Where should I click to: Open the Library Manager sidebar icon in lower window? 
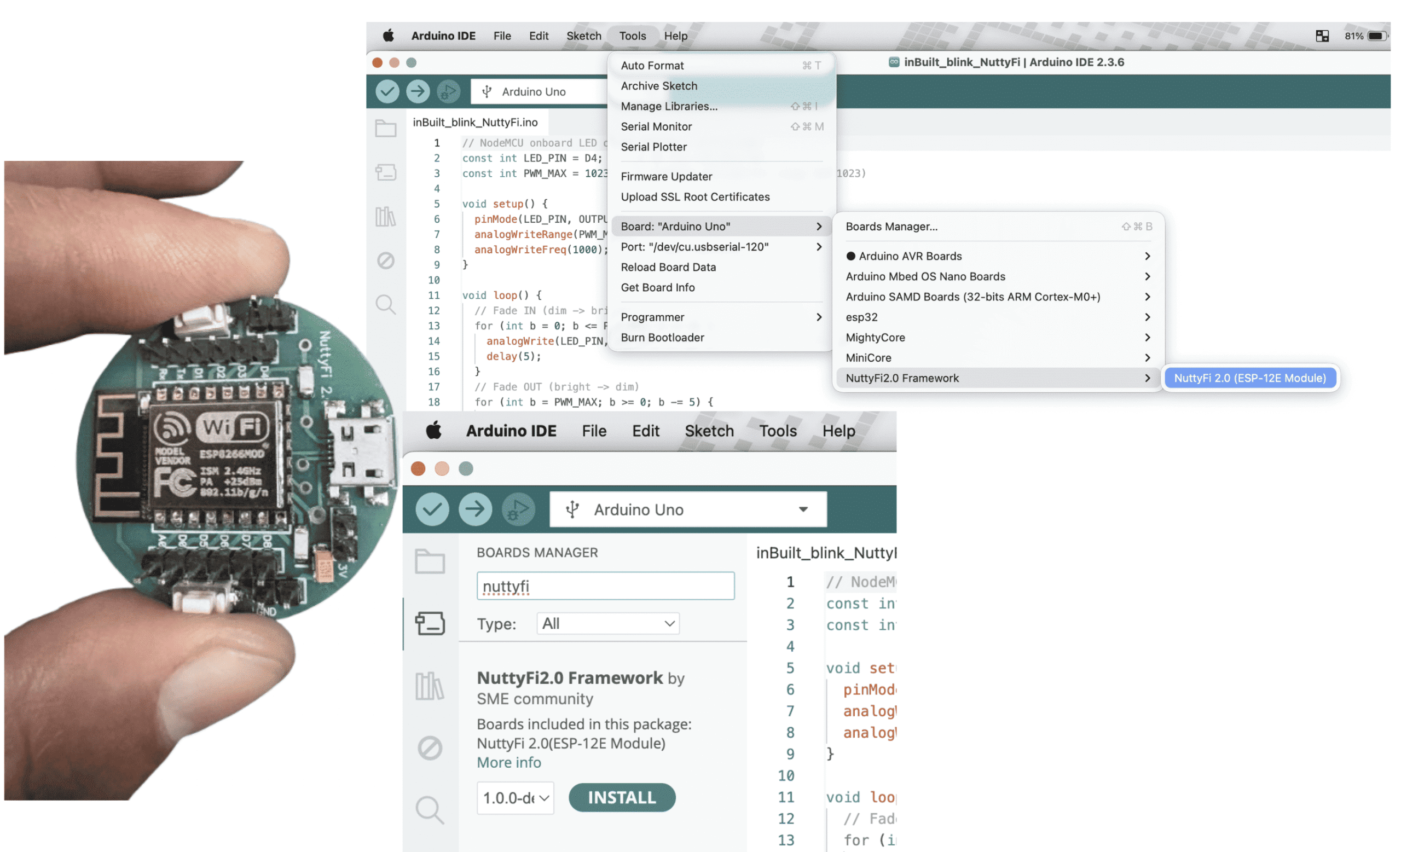tap(430, 686)
